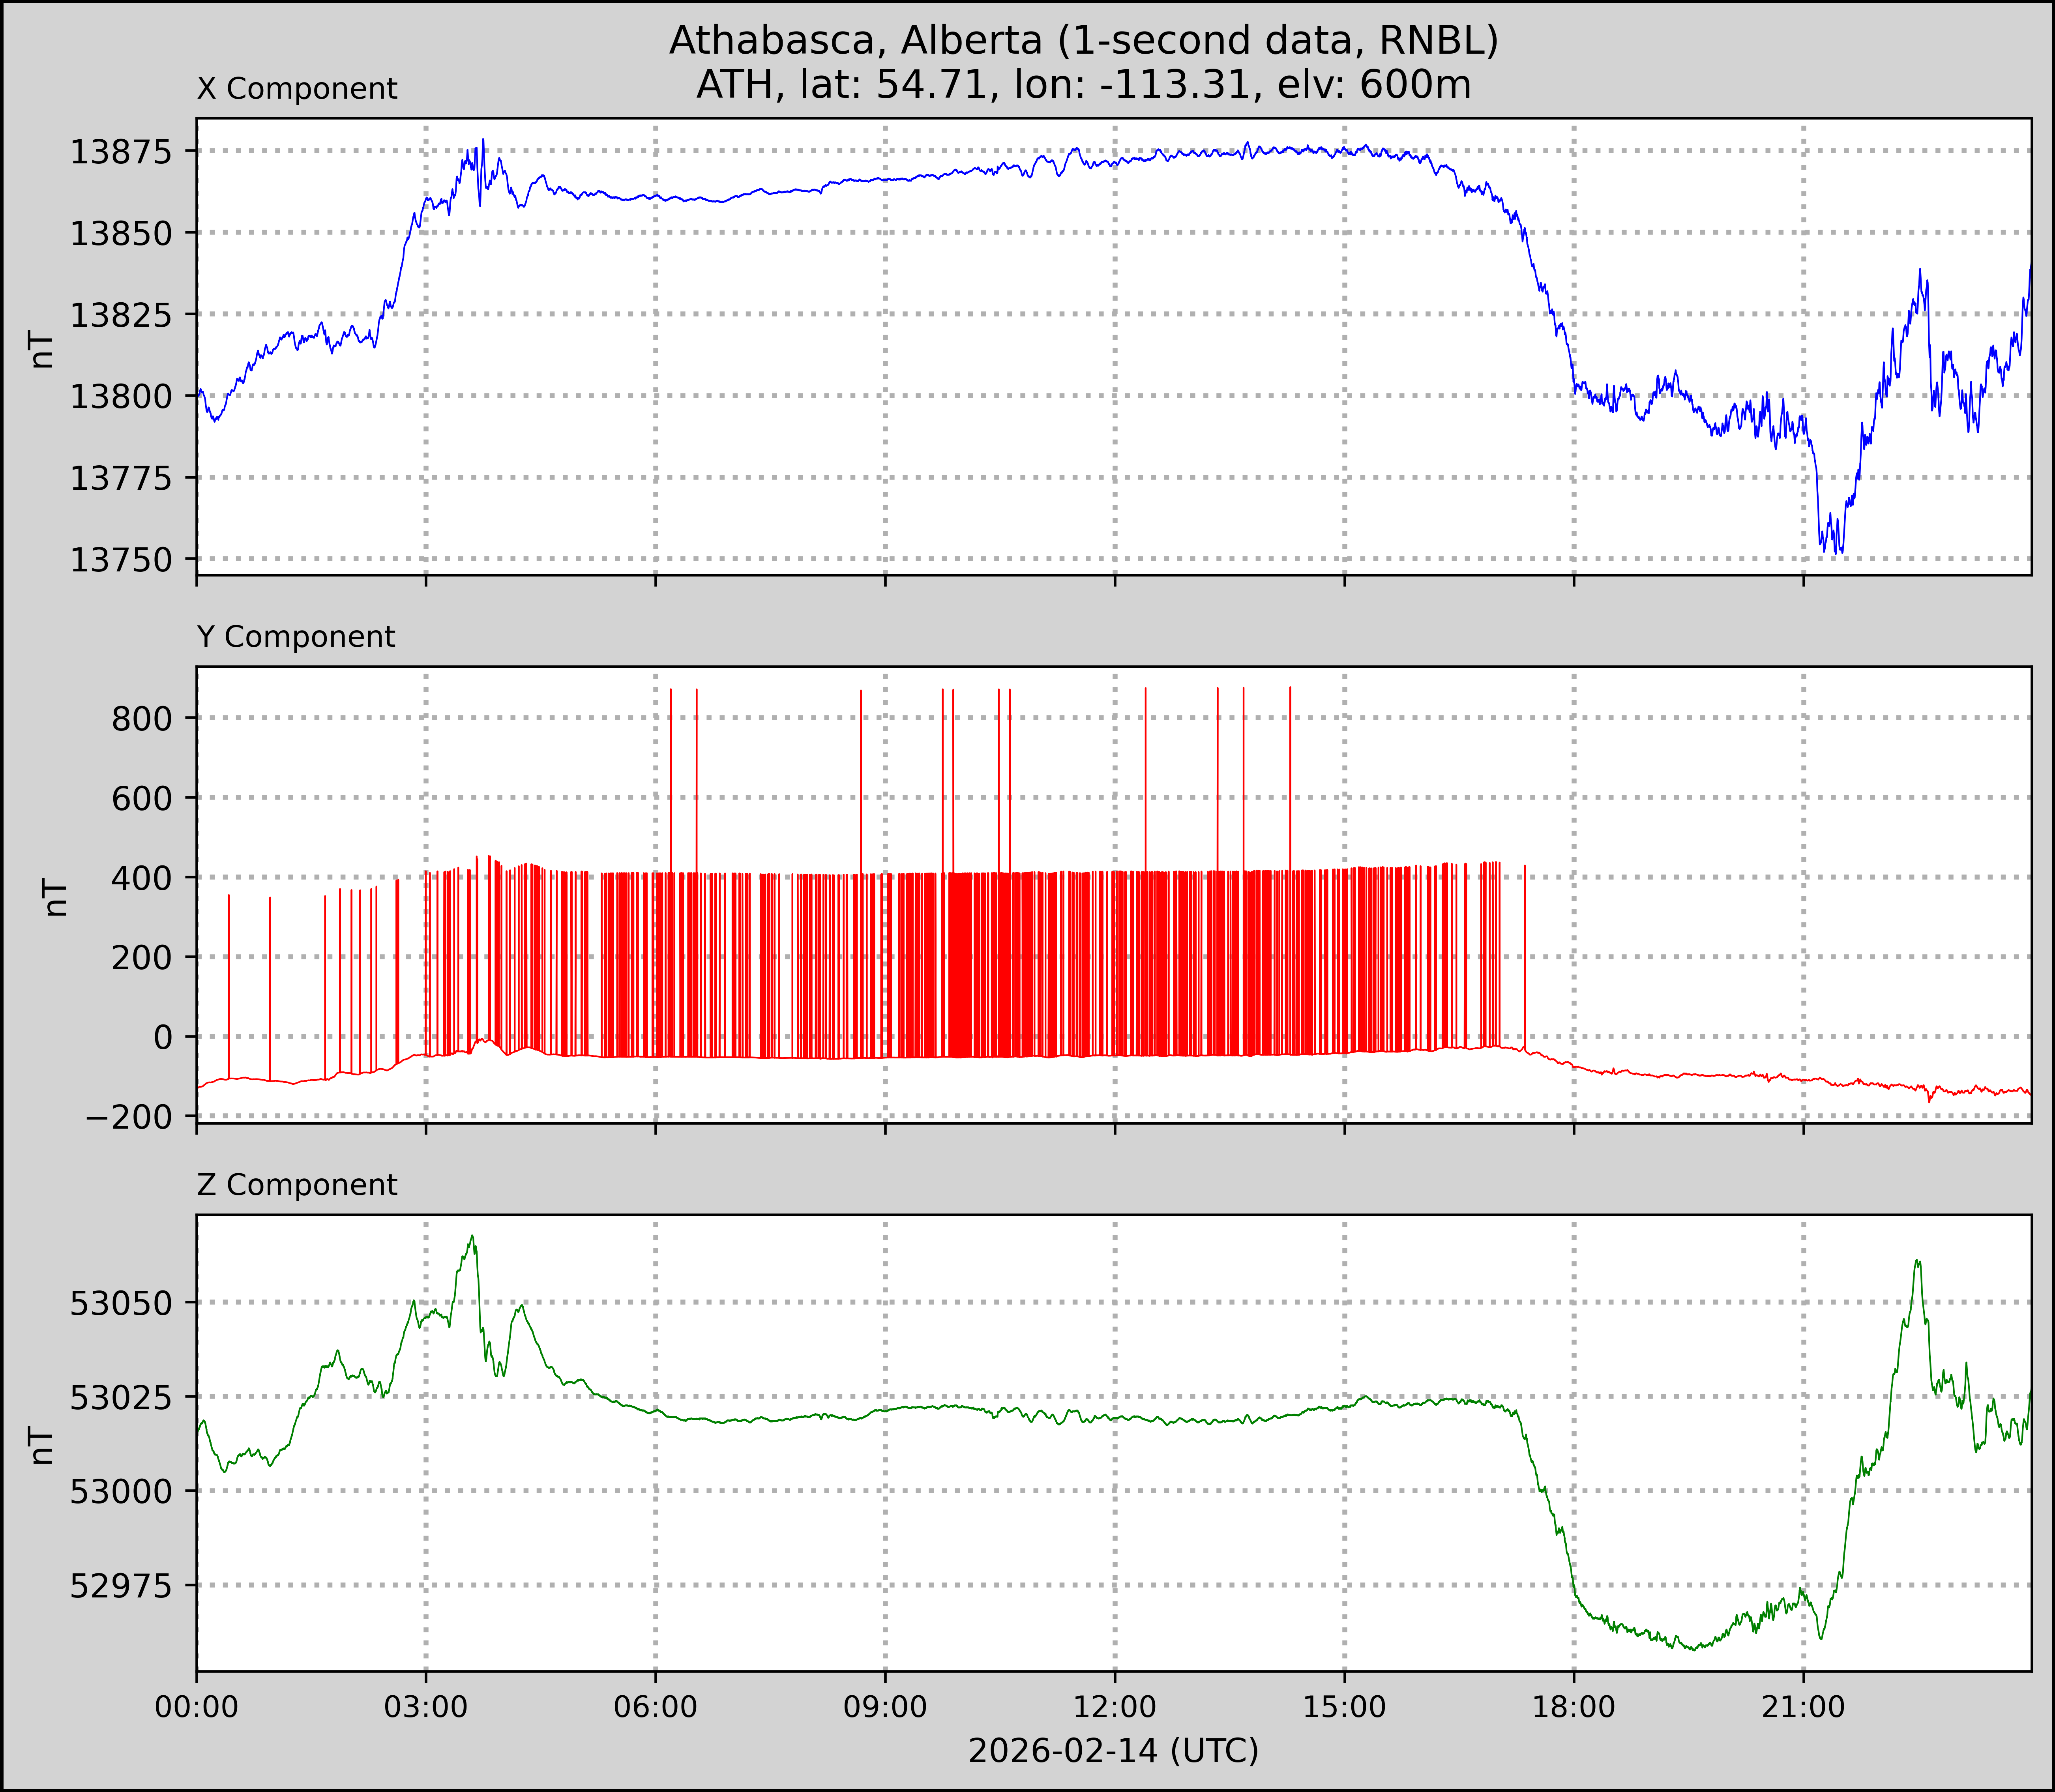Image resolution: width=2055 pixels, height=1792 pixels.
Task: Click the 00:00 time axis label
Action: 197,1706
